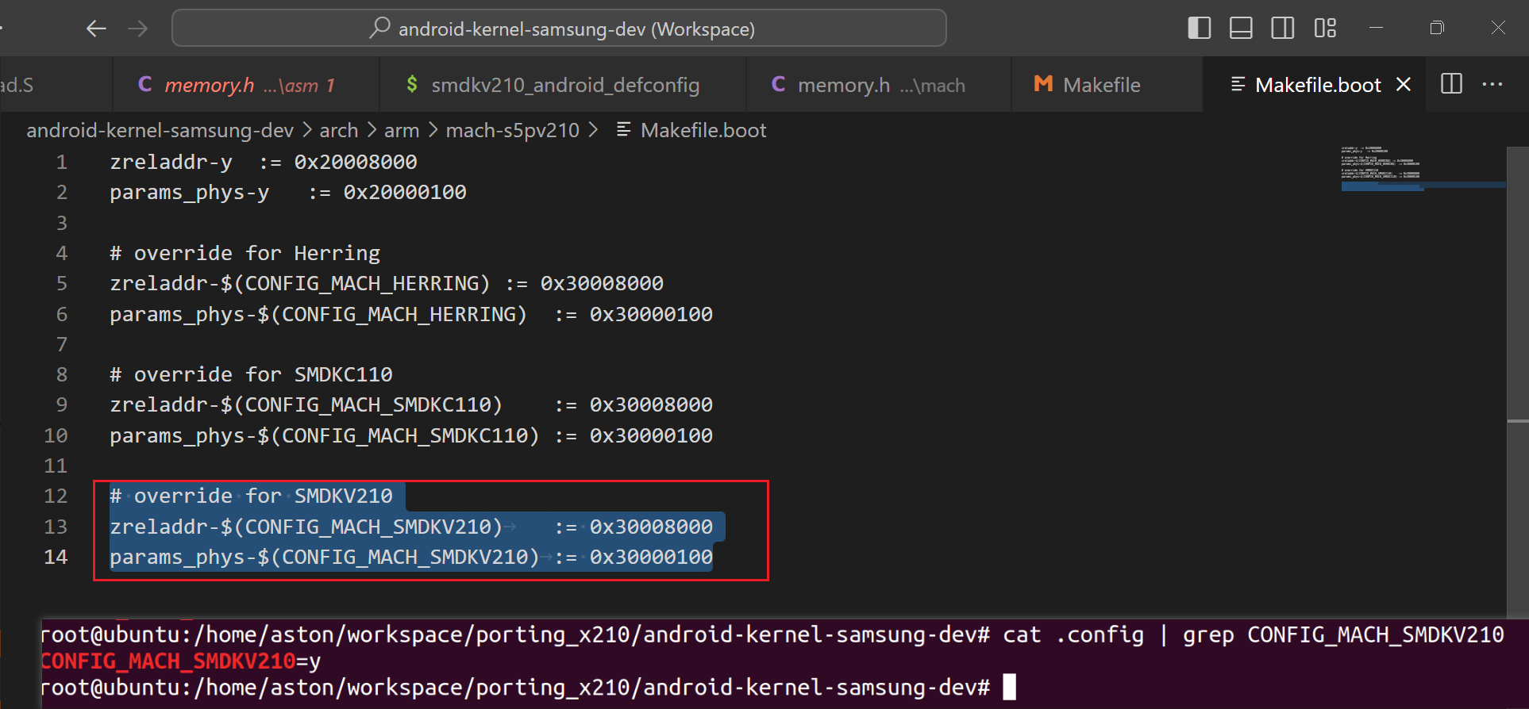Click the 'cat .config | grep' command in terminal
This screenshot has width=1529, height=709.
click(x=1118, y=634)
